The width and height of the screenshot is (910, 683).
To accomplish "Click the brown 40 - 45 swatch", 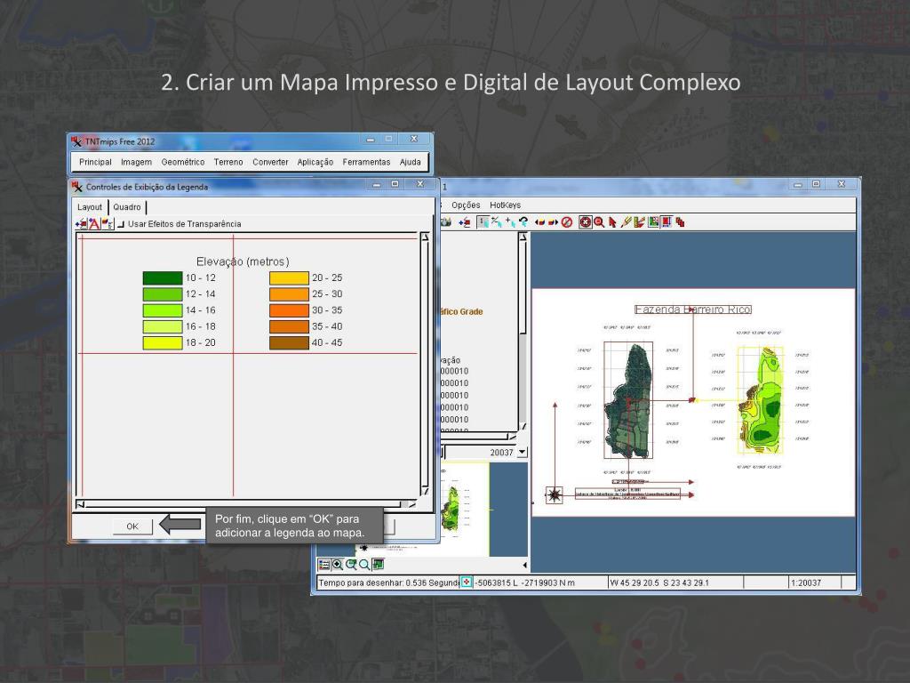I will [x=289, y=343].
